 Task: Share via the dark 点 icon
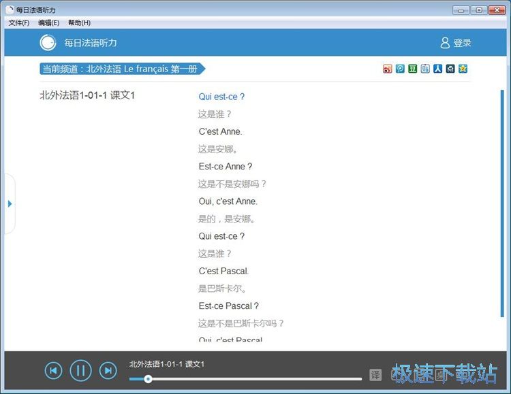[450, 69]
